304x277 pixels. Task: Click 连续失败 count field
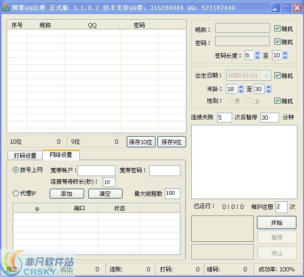point(224,117)
